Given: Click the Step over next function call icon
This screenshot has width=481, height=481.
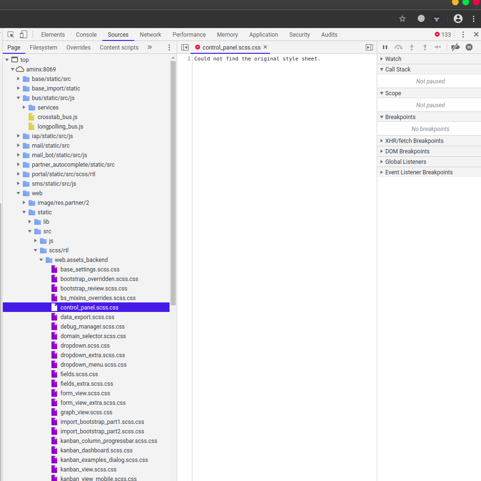Looking at the screenshot, I should (x=399, y=47).
